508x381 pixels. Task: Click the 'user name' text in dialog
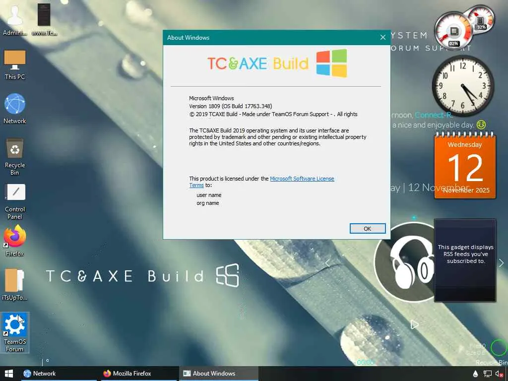click(x=209, y=195)
